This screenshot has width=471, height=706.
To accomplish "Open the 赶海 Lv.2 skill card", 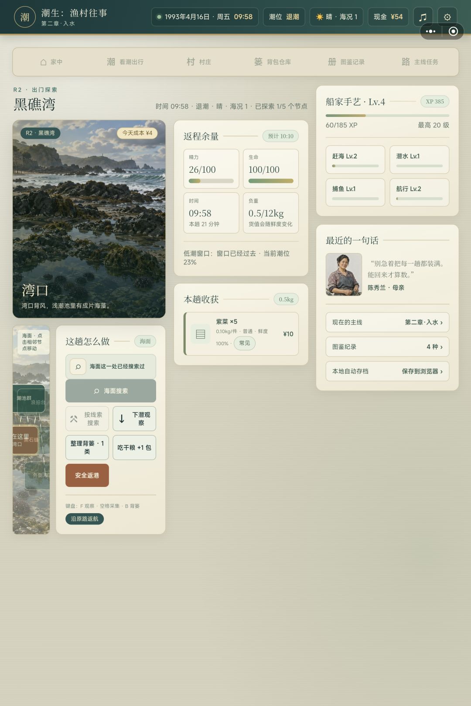I will (x=355, y=160).
